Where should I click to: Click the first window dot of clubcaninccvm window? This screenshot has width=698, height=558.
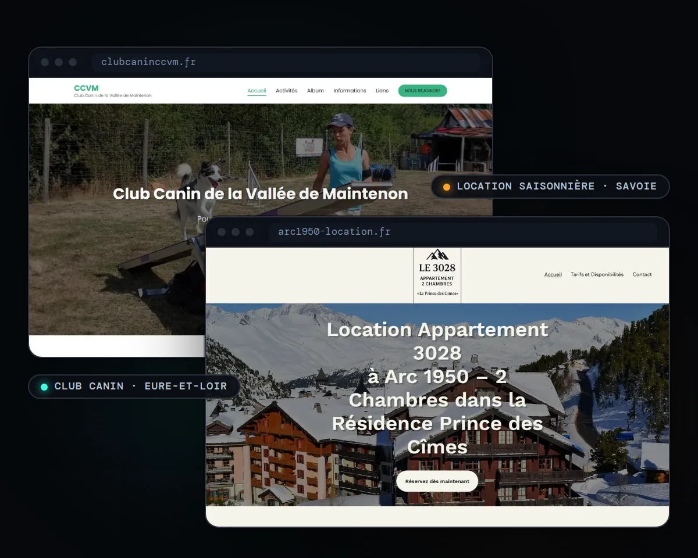(x=45, y=62)
